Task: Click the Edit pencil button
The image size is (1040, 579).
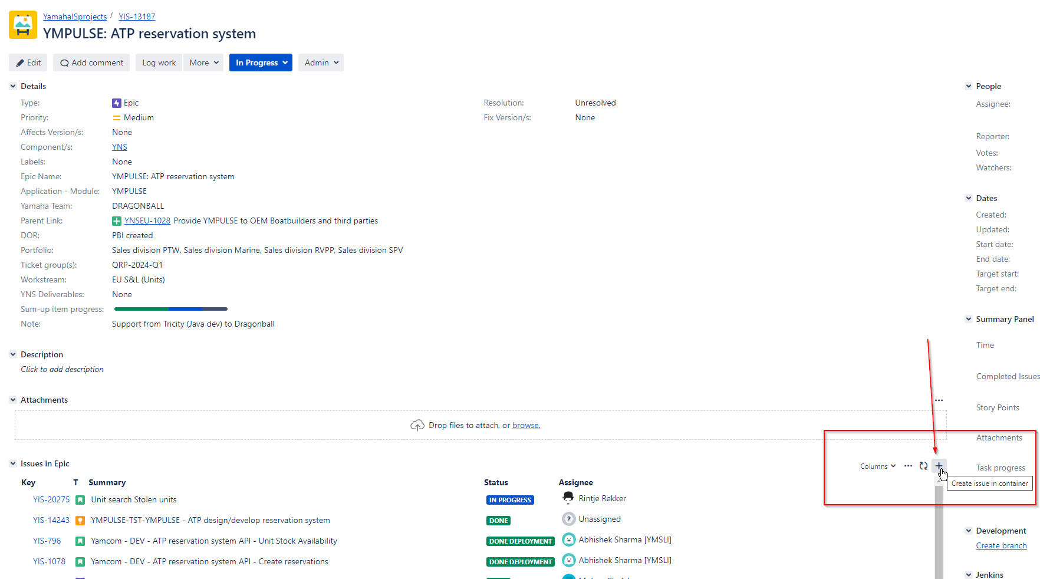Action: pos(28,62)
